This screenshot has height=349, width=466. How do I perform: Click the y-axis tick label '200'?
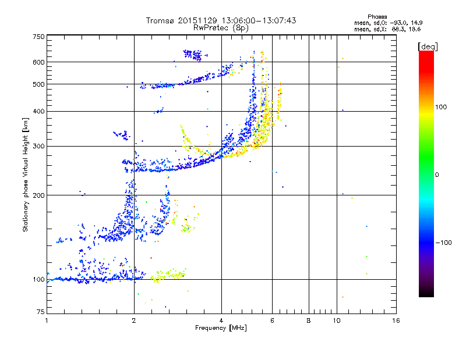coord(38,195)
